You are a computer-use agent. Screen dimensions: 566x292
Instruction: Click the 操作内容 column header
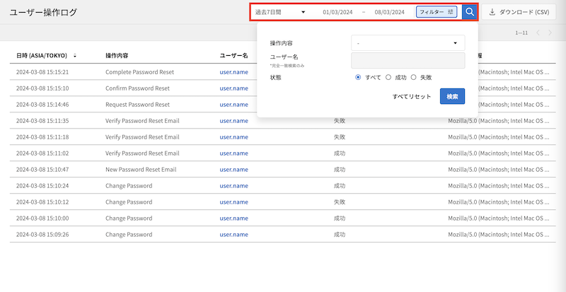[117, 56]
